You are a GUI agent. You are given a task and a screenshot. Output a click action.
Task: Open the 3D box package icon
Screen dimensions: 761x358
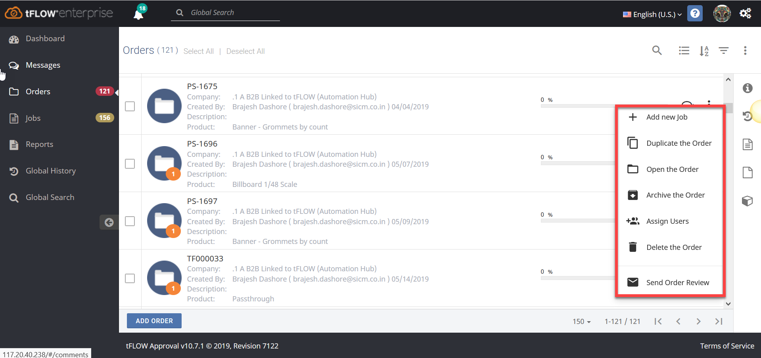(748, 201)
